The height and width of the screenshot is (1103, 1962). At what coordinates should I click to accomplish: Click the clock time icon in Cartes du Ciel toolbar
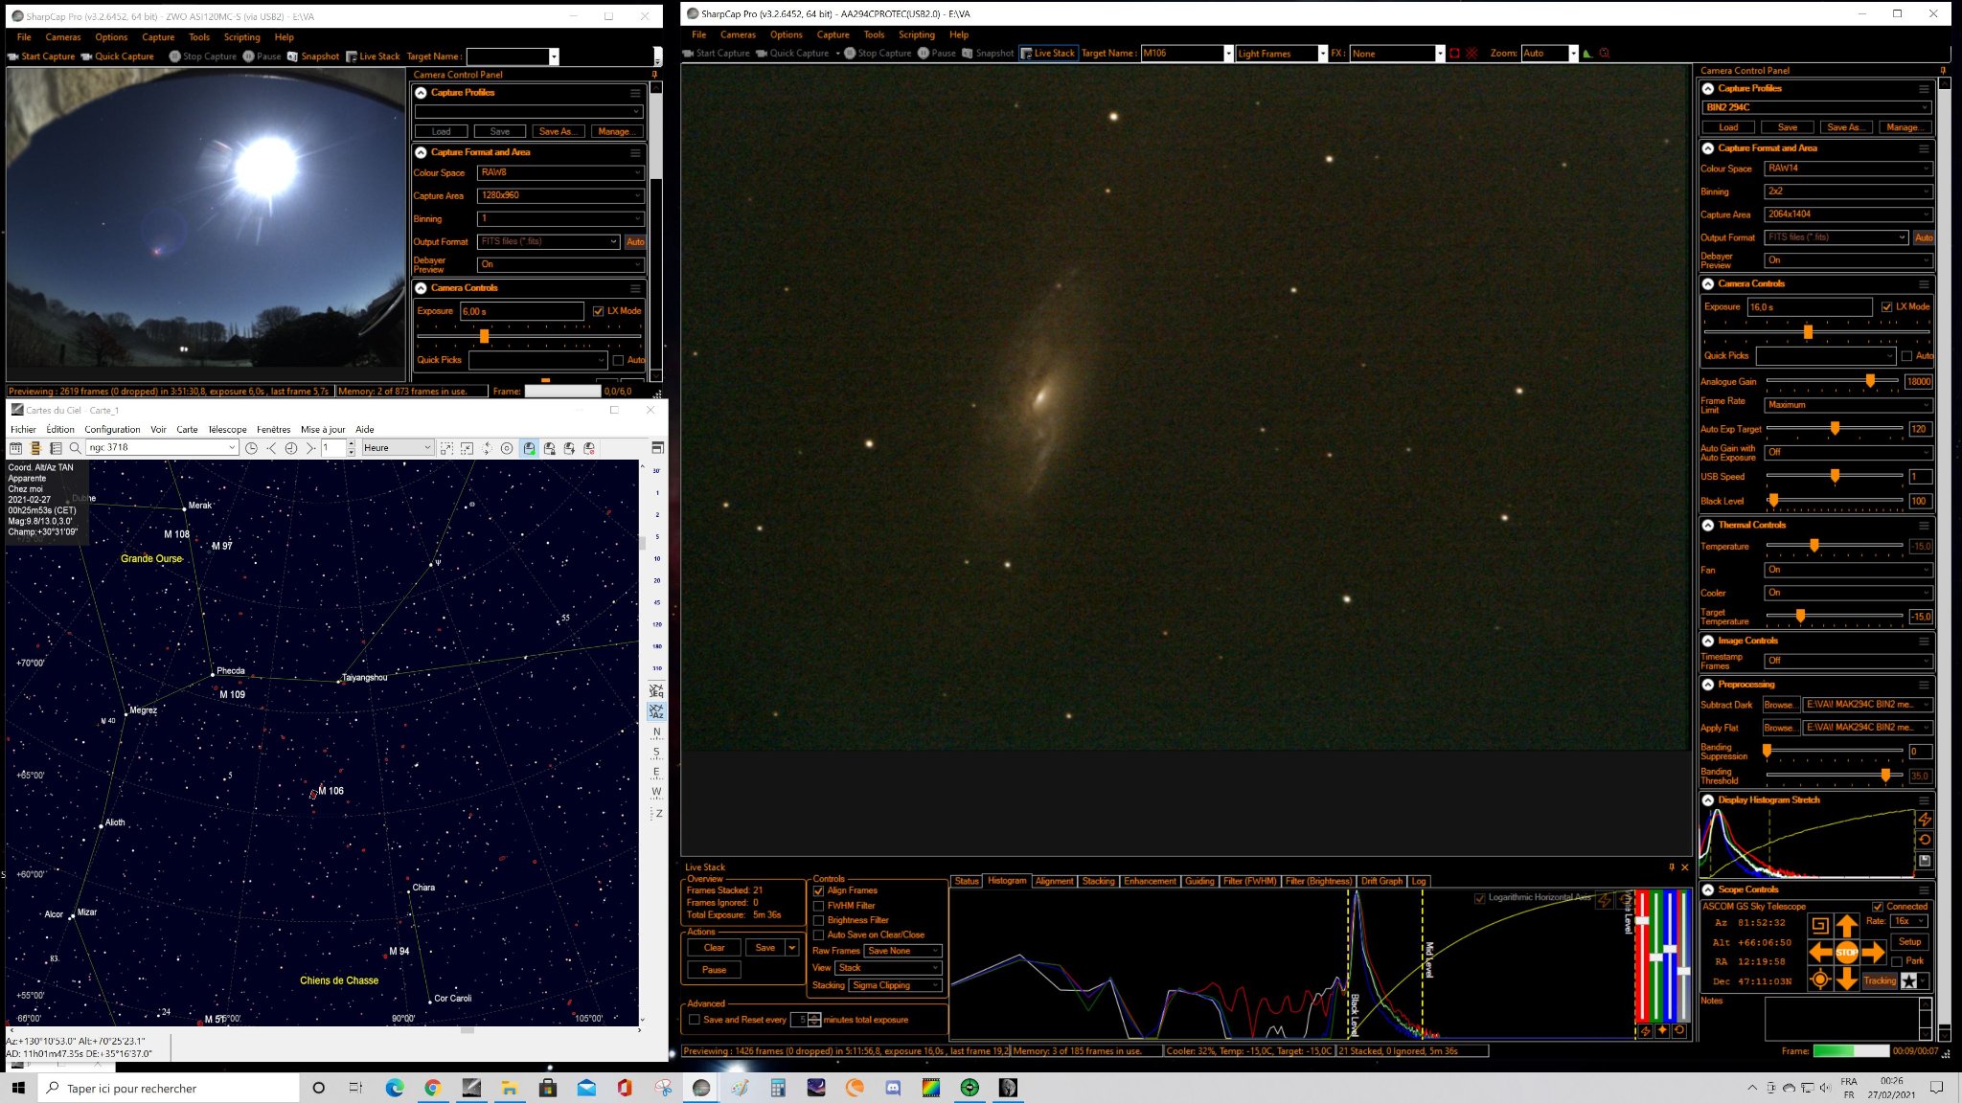(x=251, y=448)
